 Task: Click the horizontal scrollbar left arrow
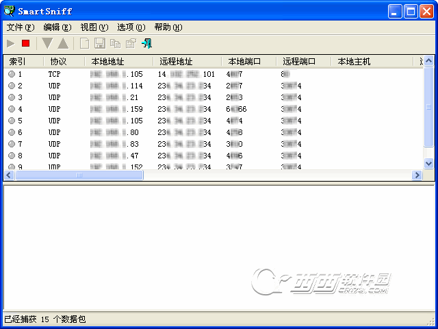(x=9, y=175)
